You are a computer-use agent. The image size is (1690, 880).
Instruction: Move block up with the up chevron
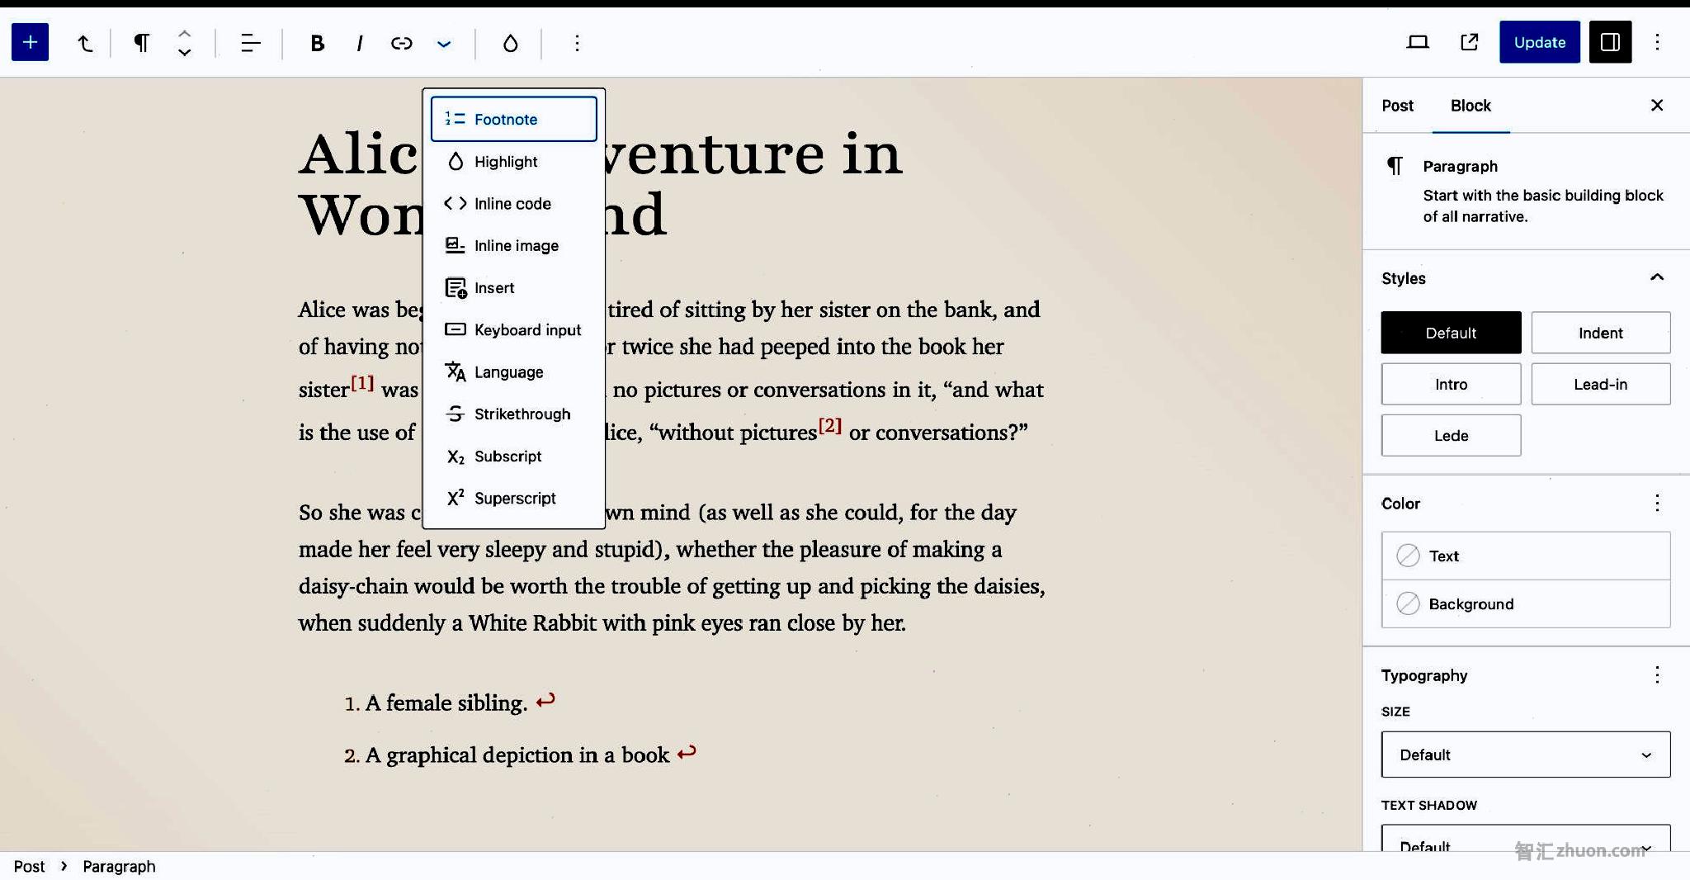[x=185, y=33]
